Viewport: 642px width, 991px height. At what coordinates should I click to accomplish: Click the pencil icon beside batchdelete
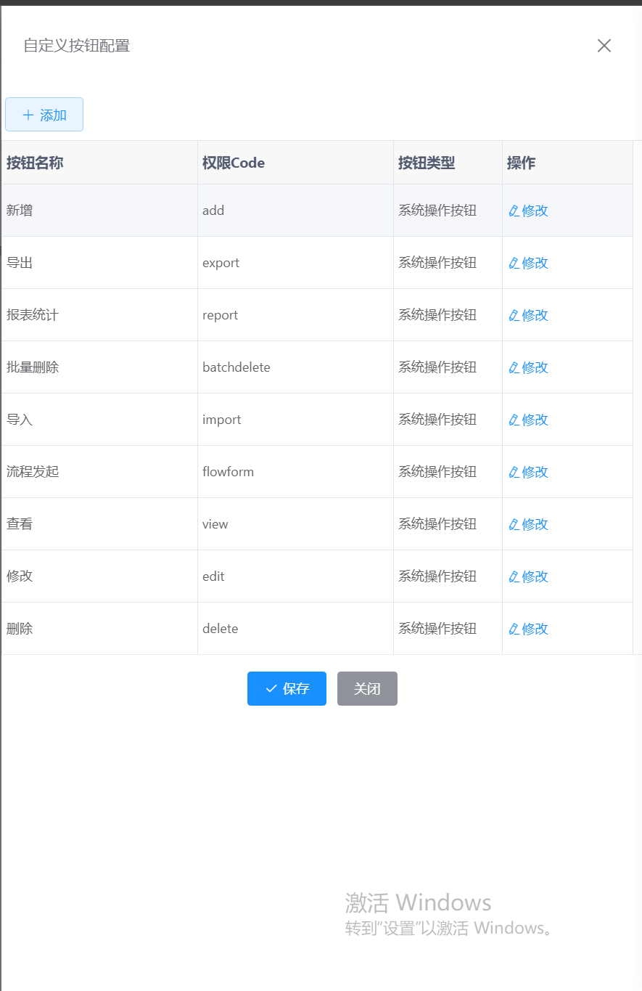(x=514, y=367)
